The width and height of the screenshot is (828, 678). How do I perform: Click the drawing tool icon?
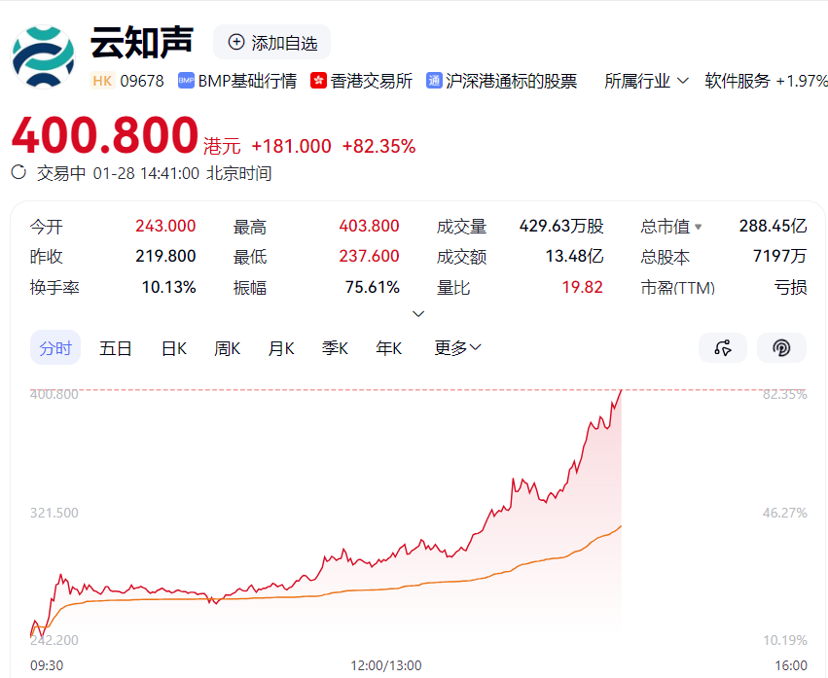[x=722, y=348]
